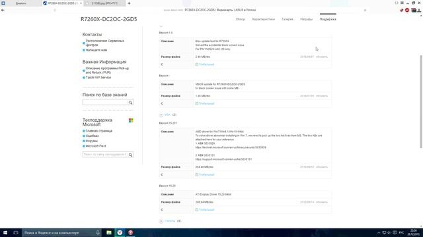Open the Расположение Сервисных Центров link
This screenshot has width=423, height=237.
tap(104, 43)
